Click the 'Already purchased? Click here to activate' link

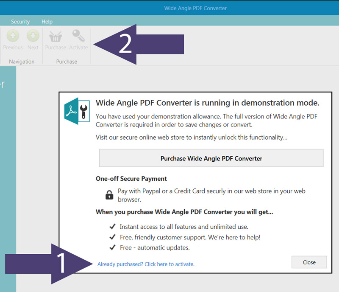pos(146,264)
